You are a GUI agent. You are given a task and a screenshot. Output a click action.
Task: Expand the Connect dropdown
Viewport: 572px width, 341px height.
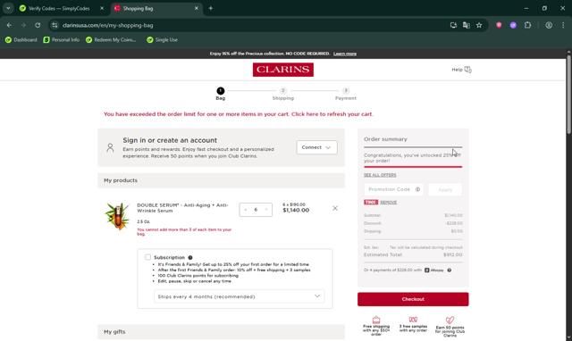pyautogui.click(x=316, y=147)
